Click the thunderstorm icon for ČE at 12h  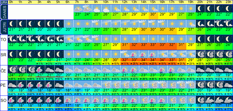tap(125, 69)
